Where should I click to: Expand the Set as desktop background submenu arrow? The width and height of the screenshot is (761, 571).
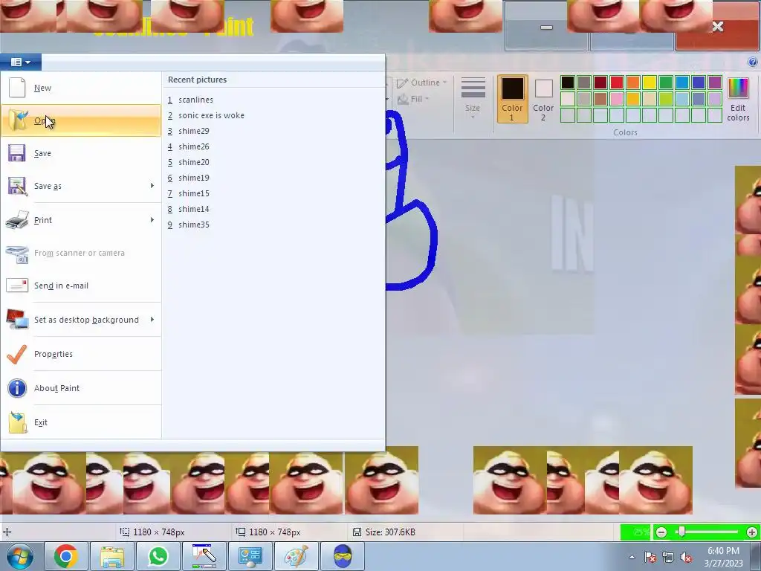coord(152,320)
